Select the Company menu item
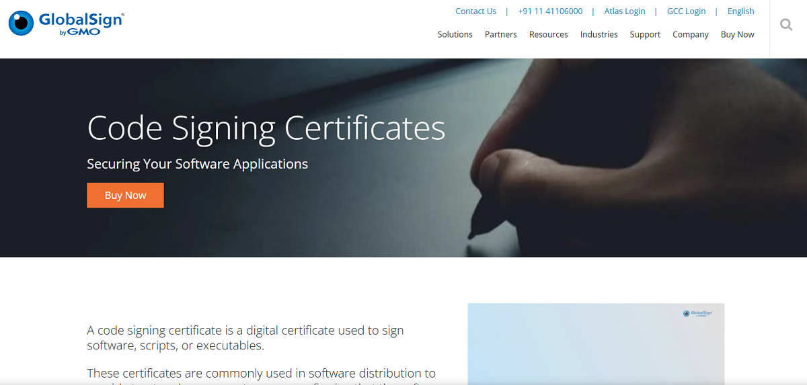 [690, 34]
